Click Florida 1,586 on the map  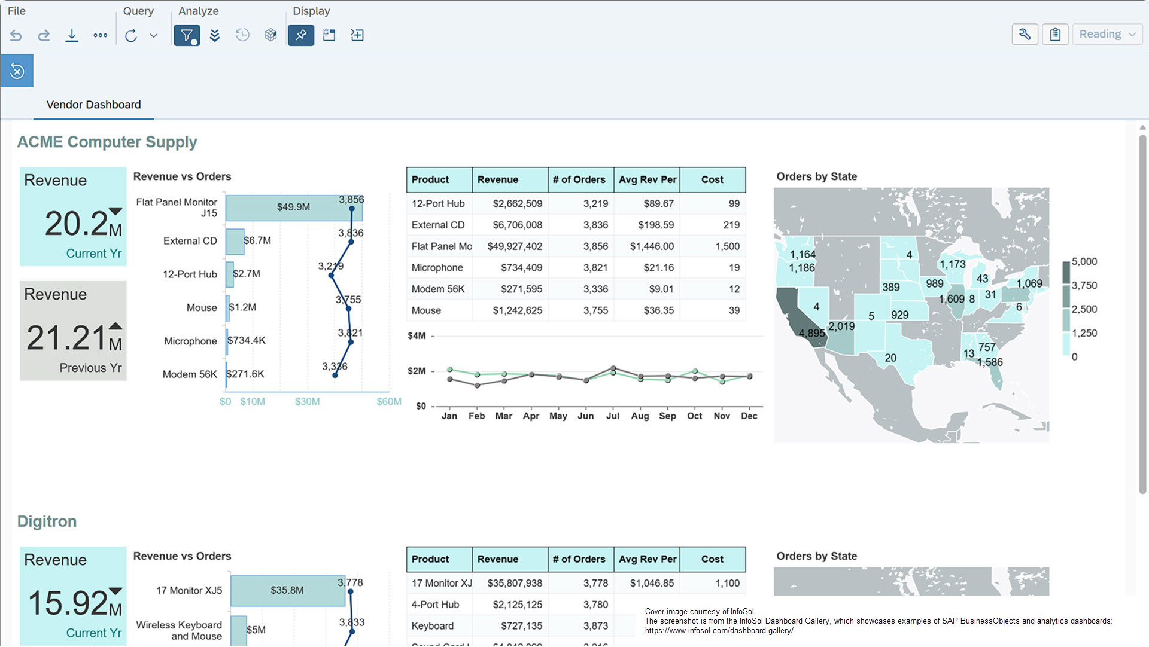coord(990,362)
